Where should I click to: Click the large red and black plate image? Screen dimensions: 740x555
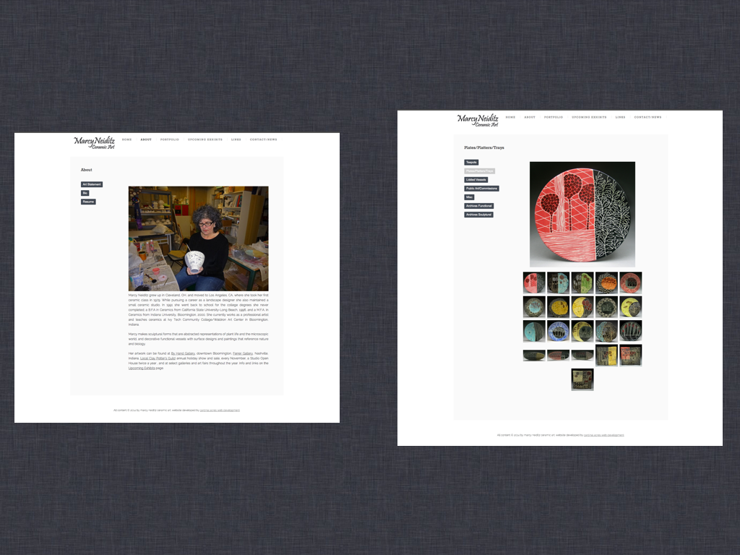[582, 214]
